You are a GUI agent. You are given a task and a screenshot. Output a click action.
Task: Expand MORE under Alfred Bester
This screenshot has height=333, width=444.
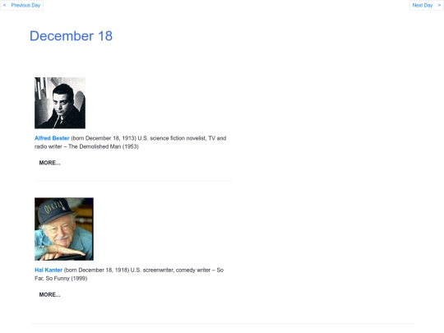pos(49,163)
